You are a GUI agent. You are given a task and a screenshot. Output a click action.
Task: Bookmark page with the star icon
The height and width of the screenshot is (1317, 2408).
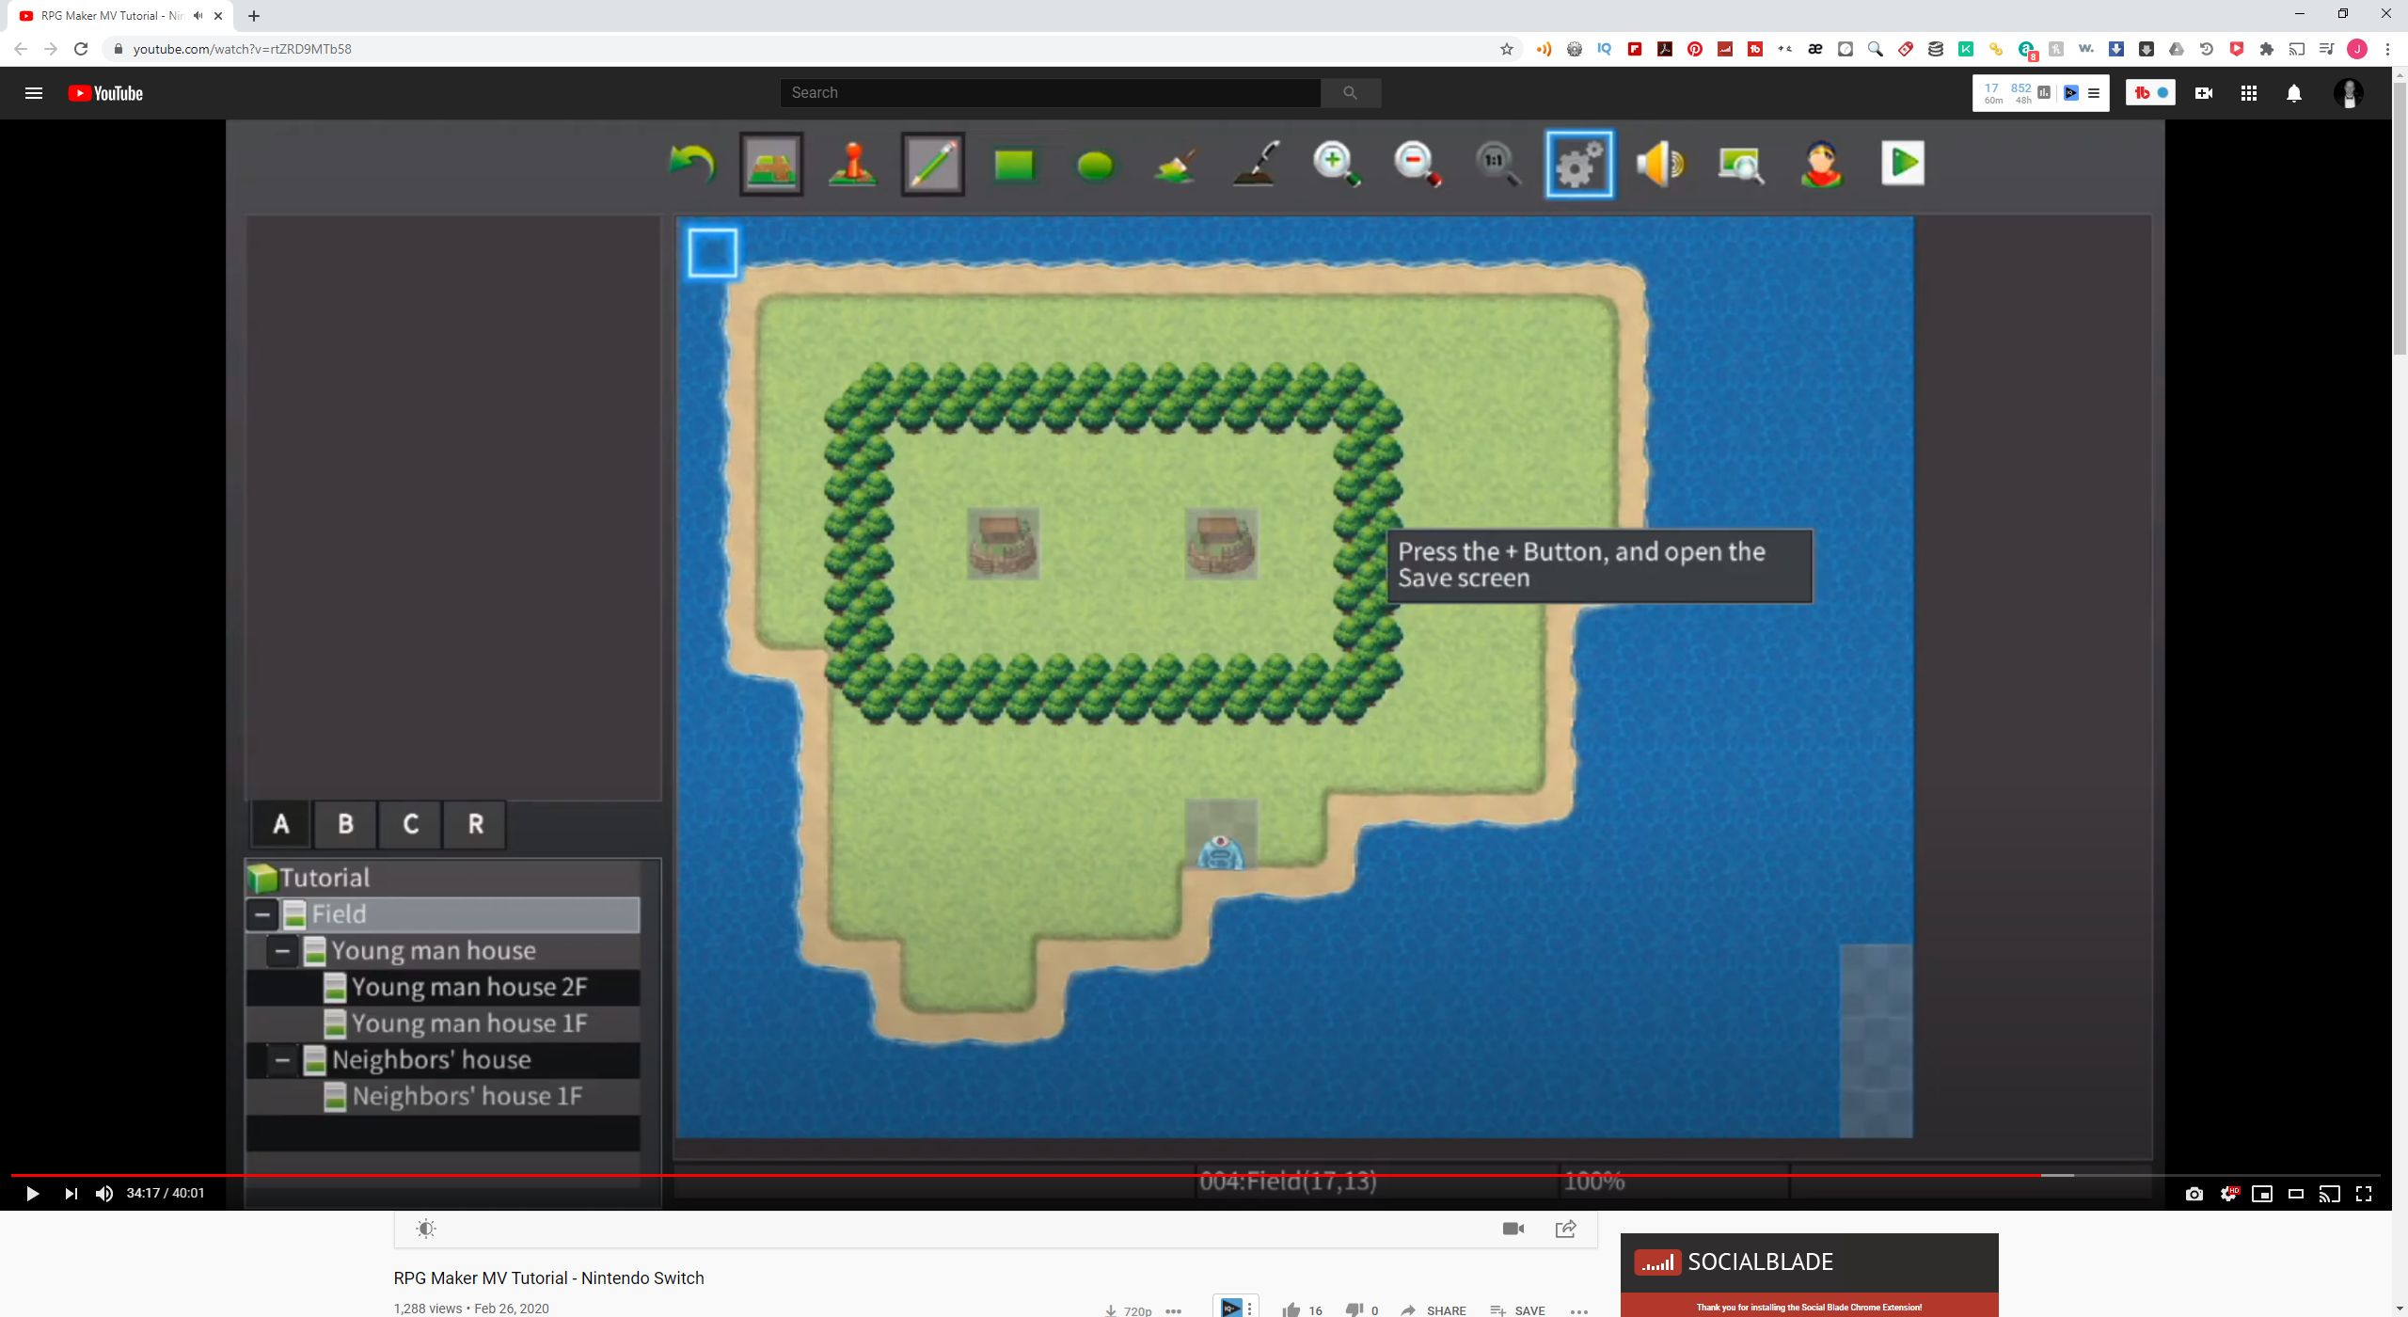1506,49
